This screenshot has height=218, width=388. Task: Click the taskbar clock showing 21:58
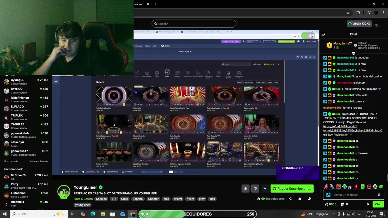coord(370,214)
